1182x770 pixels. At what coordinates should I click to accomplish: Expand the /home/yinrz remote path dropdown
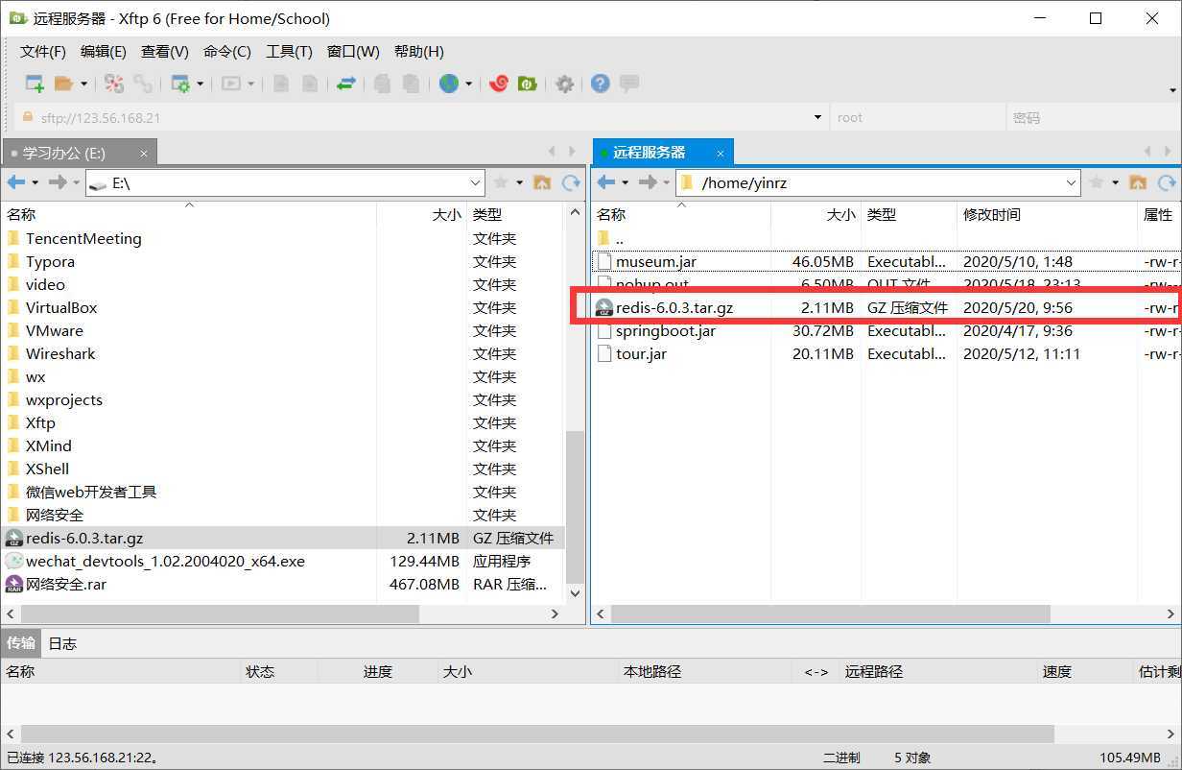pyautogui.click(x=1072, y=182)
